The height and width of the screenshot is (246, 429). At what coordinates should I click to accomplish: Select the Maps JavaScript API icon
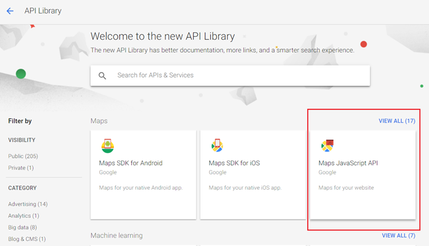pyautogui.click(x=327, y=146)
